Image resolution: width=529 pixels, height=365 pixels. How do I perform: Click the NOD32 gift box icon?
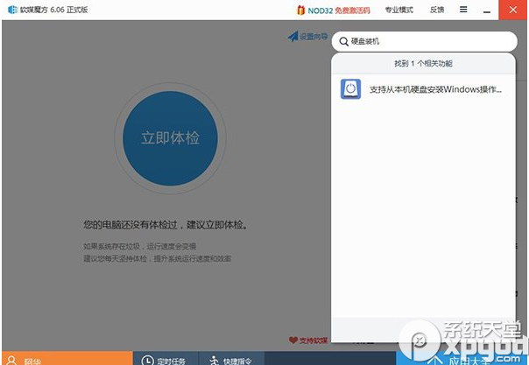pos(300,11)
